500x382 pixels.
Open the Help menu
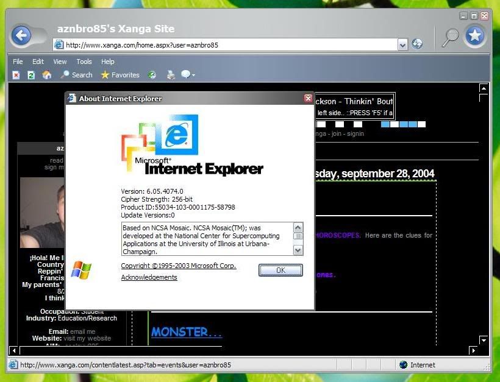click(x=108, y=62)
